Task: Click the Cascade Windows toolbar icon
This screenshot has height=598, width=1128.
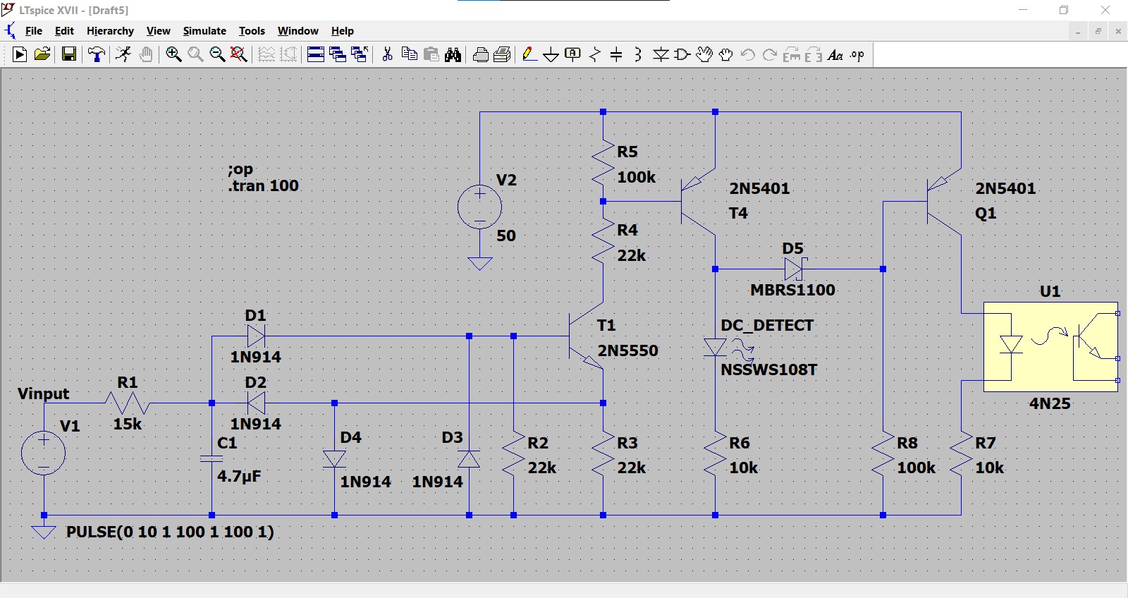Action: [338, 54]
